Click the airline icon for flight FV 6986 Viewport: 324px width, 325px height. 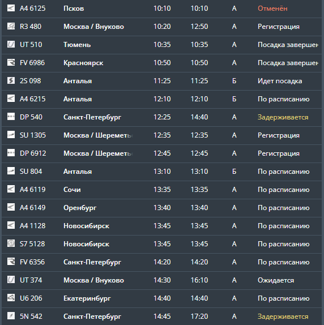tap(11, 63)
